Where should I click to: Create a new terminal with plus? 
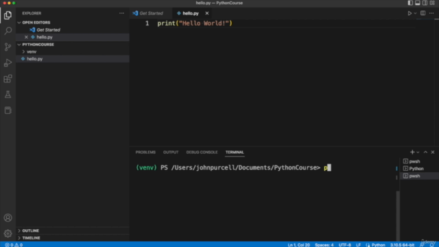coord(412,152)
